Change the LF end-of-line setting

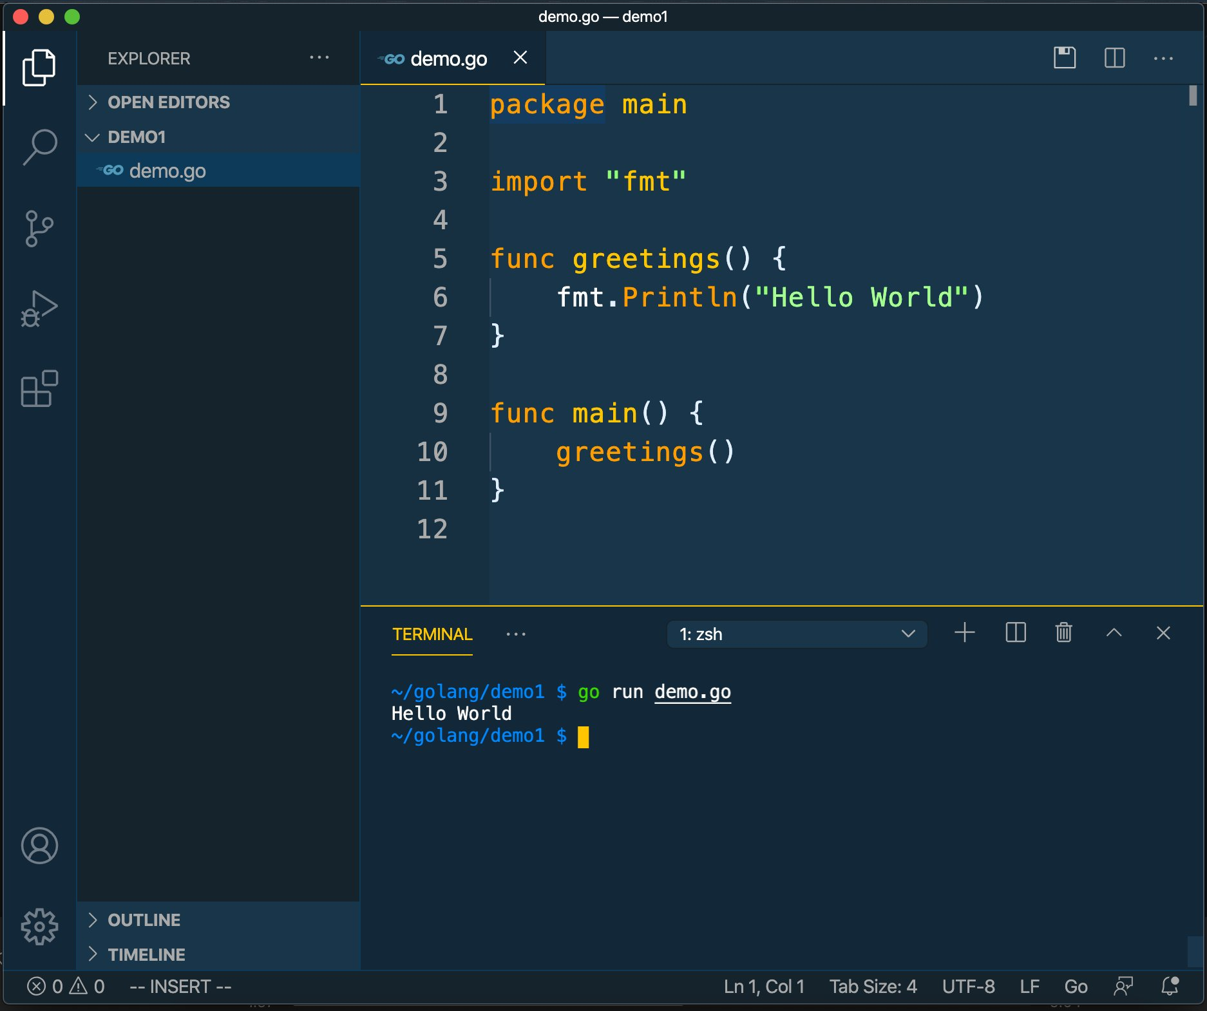tap(1029, 987)
